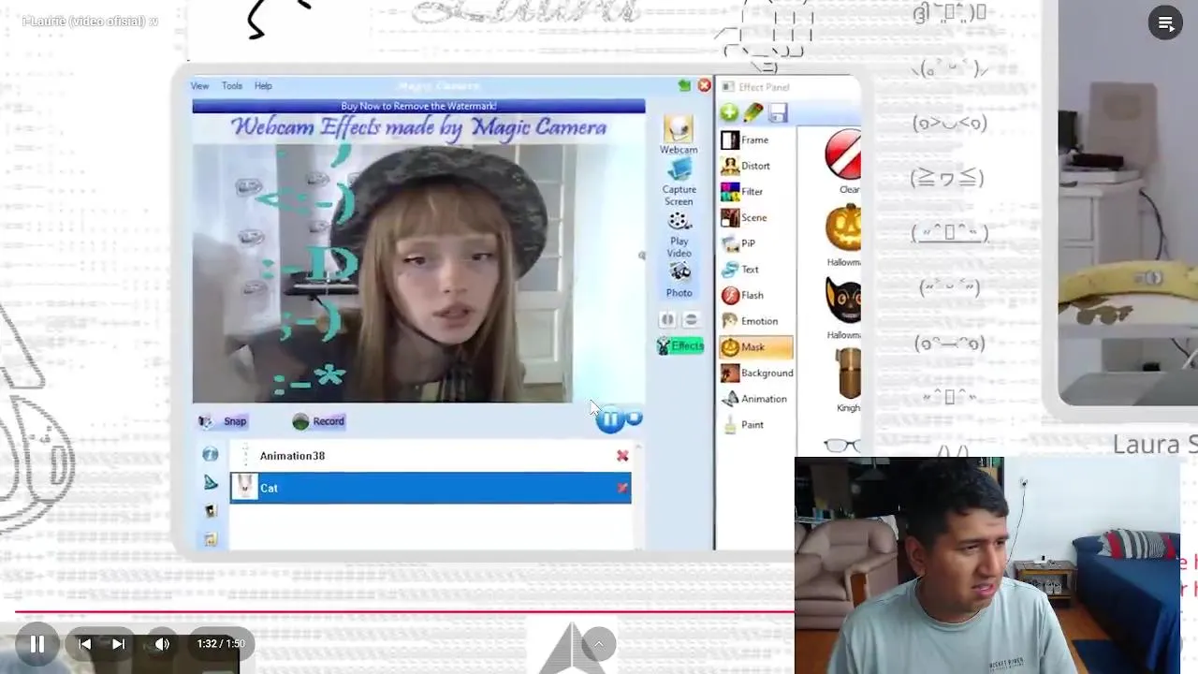This screenshot has width=1198, height=674.
Task: Click the Record button
Action: tap(319, 421)
